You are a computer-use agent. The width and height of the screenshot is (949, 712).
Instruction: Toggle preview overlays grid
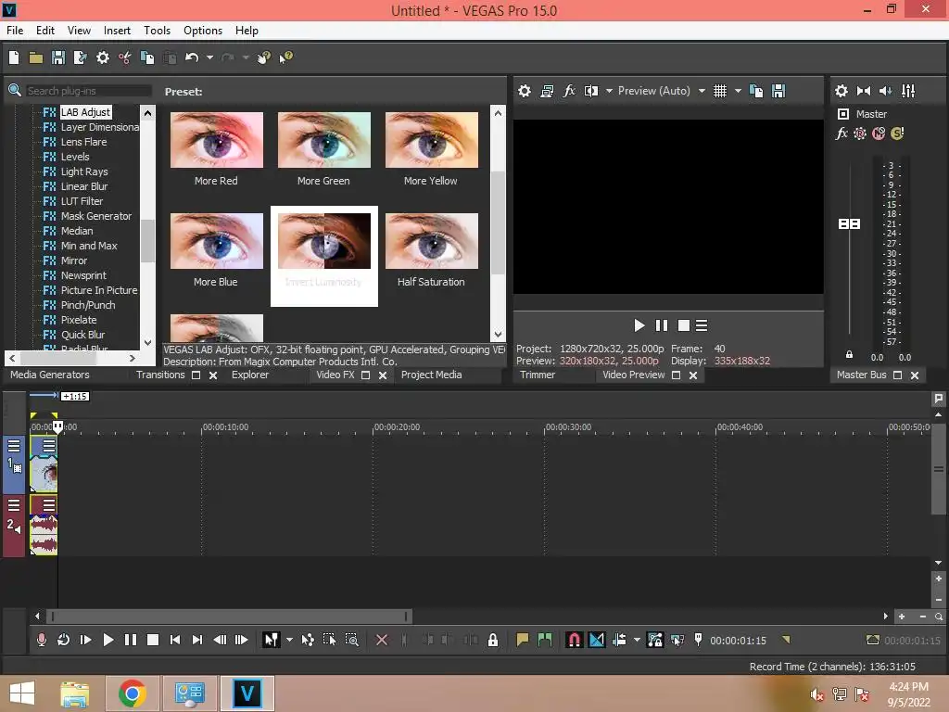(x=719, y=91)
